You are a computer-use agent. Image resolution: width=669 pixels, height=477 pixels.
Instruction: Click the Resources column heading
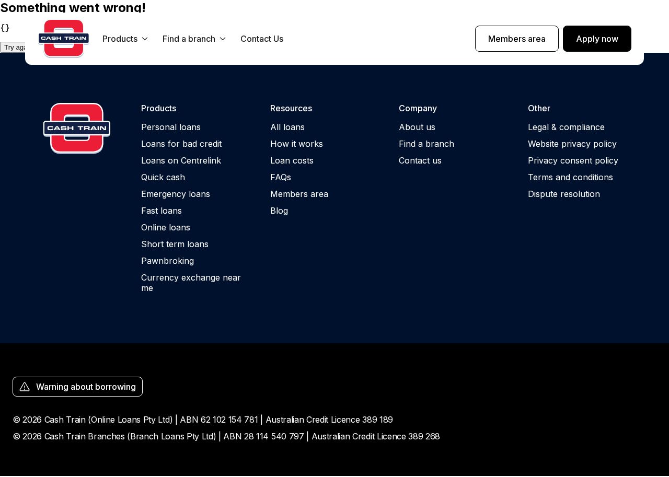coord(291,108)
